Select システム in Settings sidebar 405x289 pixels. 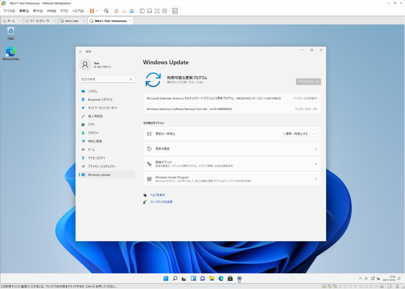click(x=107, y=91)
